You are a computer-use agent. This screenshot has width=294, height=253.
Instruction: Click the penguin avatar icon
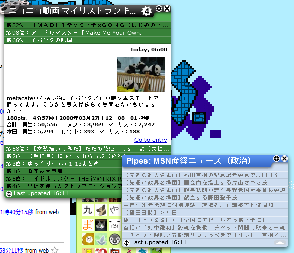point(115,239)
